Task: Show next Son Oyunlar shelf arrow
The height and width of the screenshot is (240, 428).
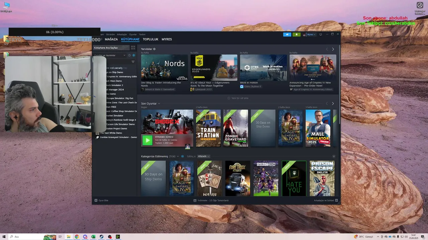Action: point(333,103)
